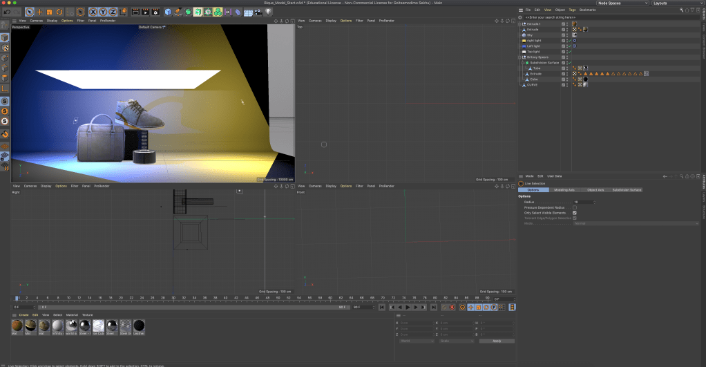Viewport: 706px width, 367px height.
Task: Enable Pressure Dependent Radius checkbox
Action: pyautogui.click(x=574, y=207)
